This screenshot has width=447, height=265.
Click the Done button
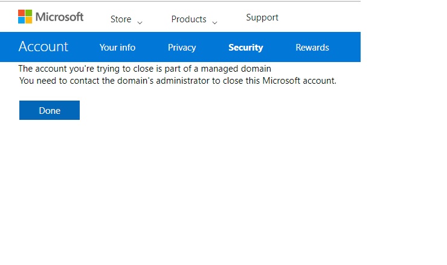[50, 110]
